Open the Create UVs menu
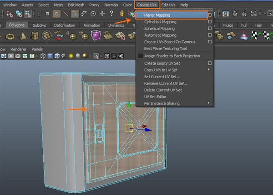The height and width of the screenshot is (195, 273). point(147,5)
